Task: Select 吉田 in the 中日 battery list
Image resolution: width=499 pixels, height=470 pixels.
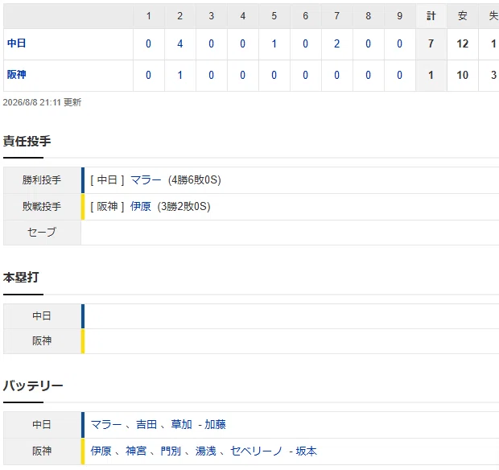Action: tap(146, 424)
